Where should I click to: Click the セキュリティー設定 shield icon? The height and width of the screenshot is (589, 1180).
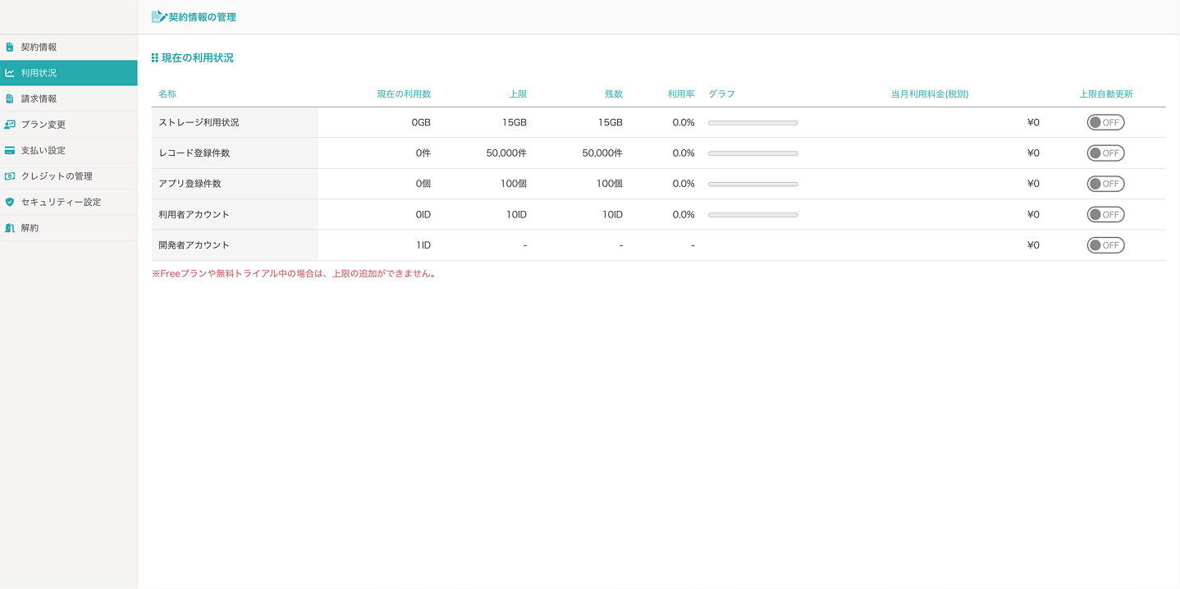click(x=10, y=202)
